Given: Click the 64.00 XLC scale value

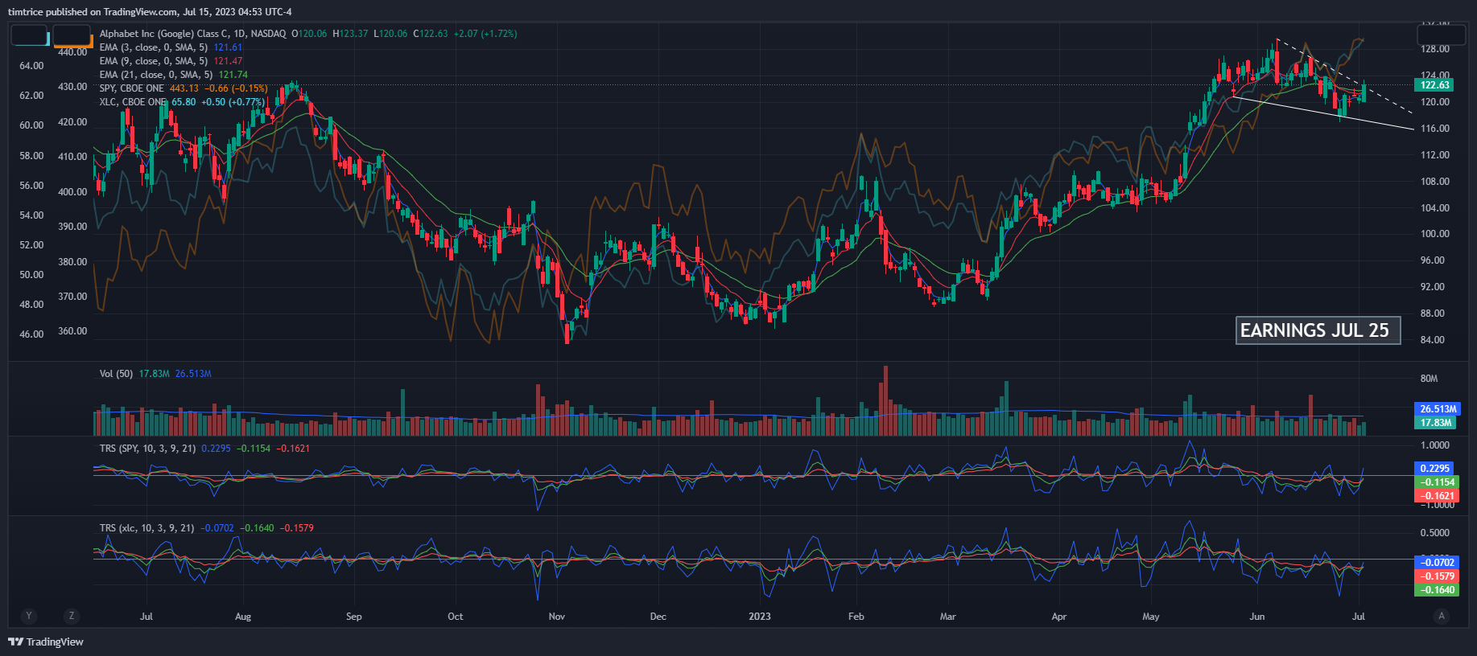Looking at the screenshot, I should 31,66.
